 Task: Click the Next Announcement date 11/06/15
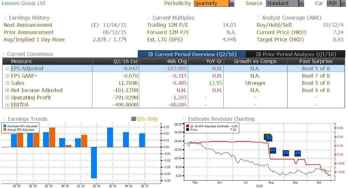click(115, 25)
